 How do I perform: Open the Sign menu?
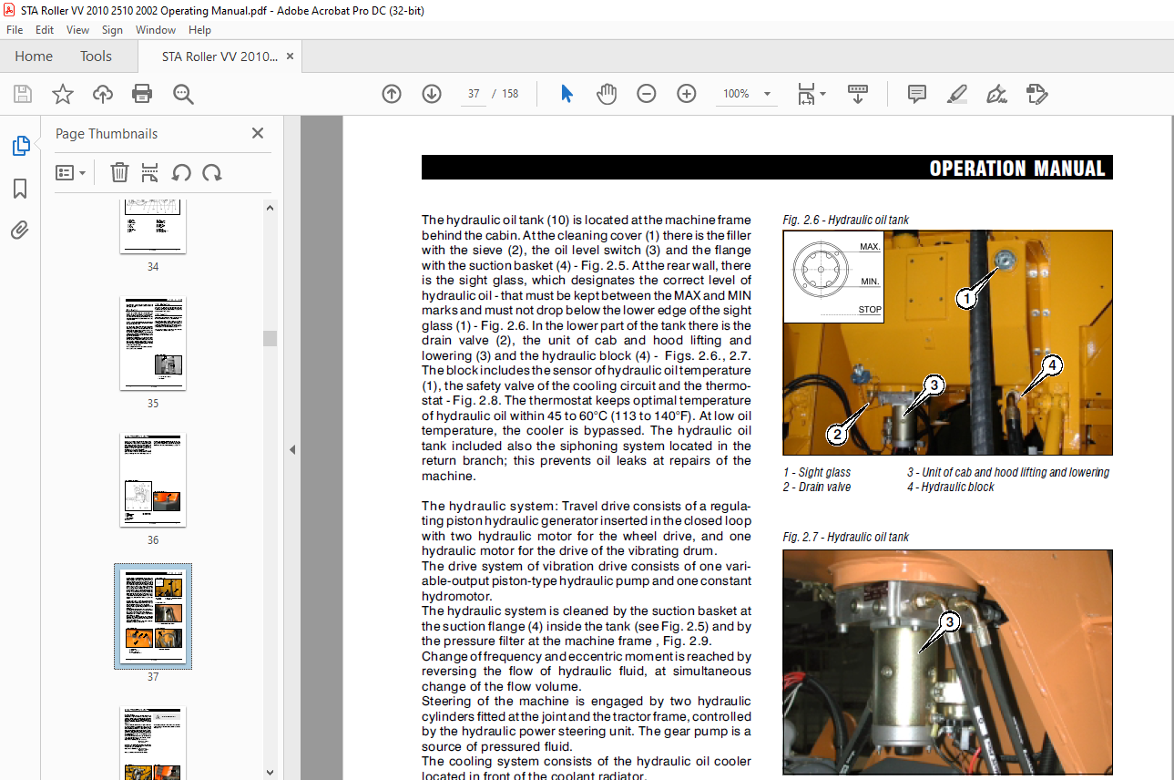(x=112, y=30)
